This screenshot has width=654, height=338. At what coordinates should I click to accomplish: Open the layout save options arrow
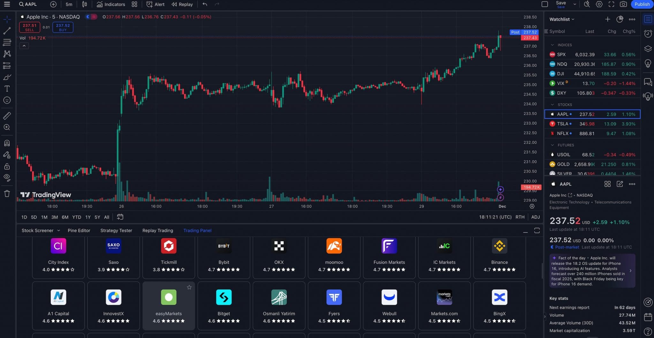[x=575, y=4]
